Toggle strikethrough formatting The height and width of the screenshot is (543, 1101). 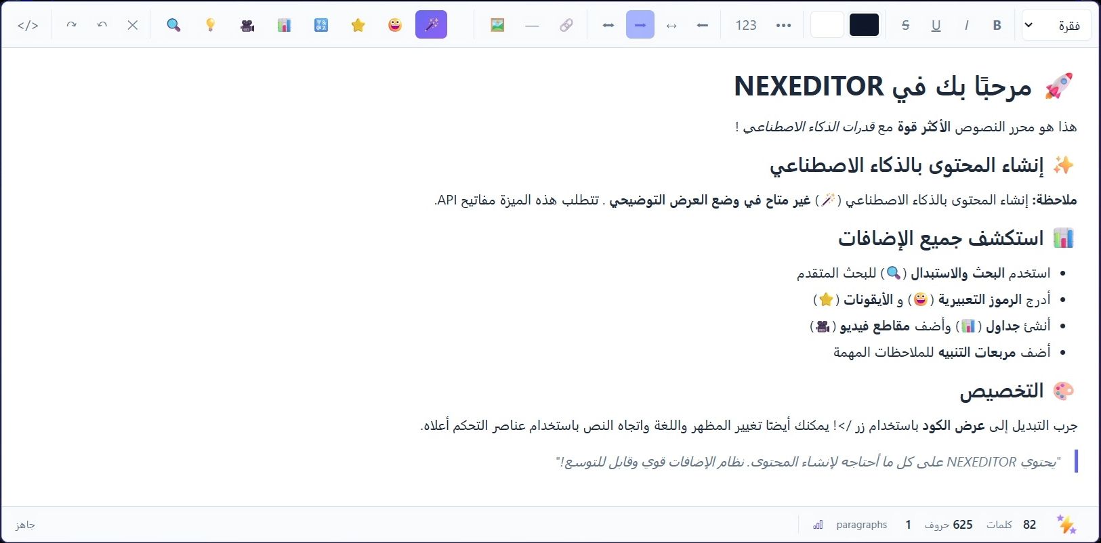(x=906, y=26)
